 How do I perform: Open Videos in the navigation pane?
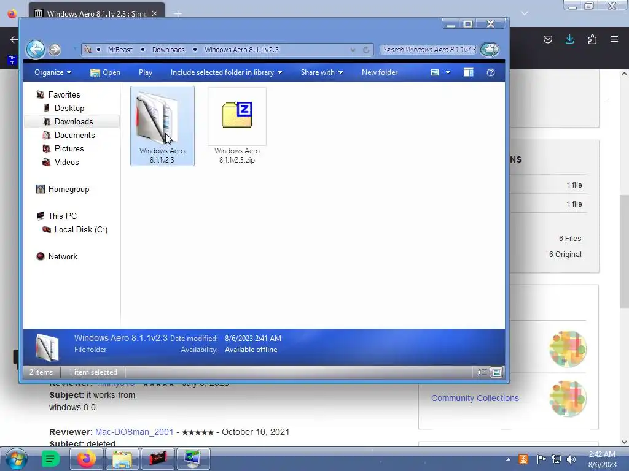pyautogui.click(x=66, y=162)
